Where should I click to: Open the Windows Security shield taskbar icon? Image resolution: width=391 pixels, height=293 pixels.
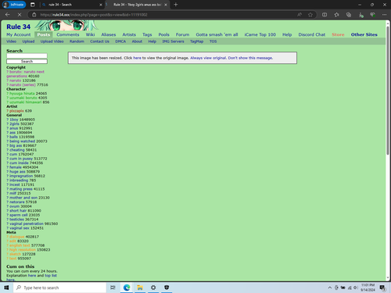click(167, 288)
